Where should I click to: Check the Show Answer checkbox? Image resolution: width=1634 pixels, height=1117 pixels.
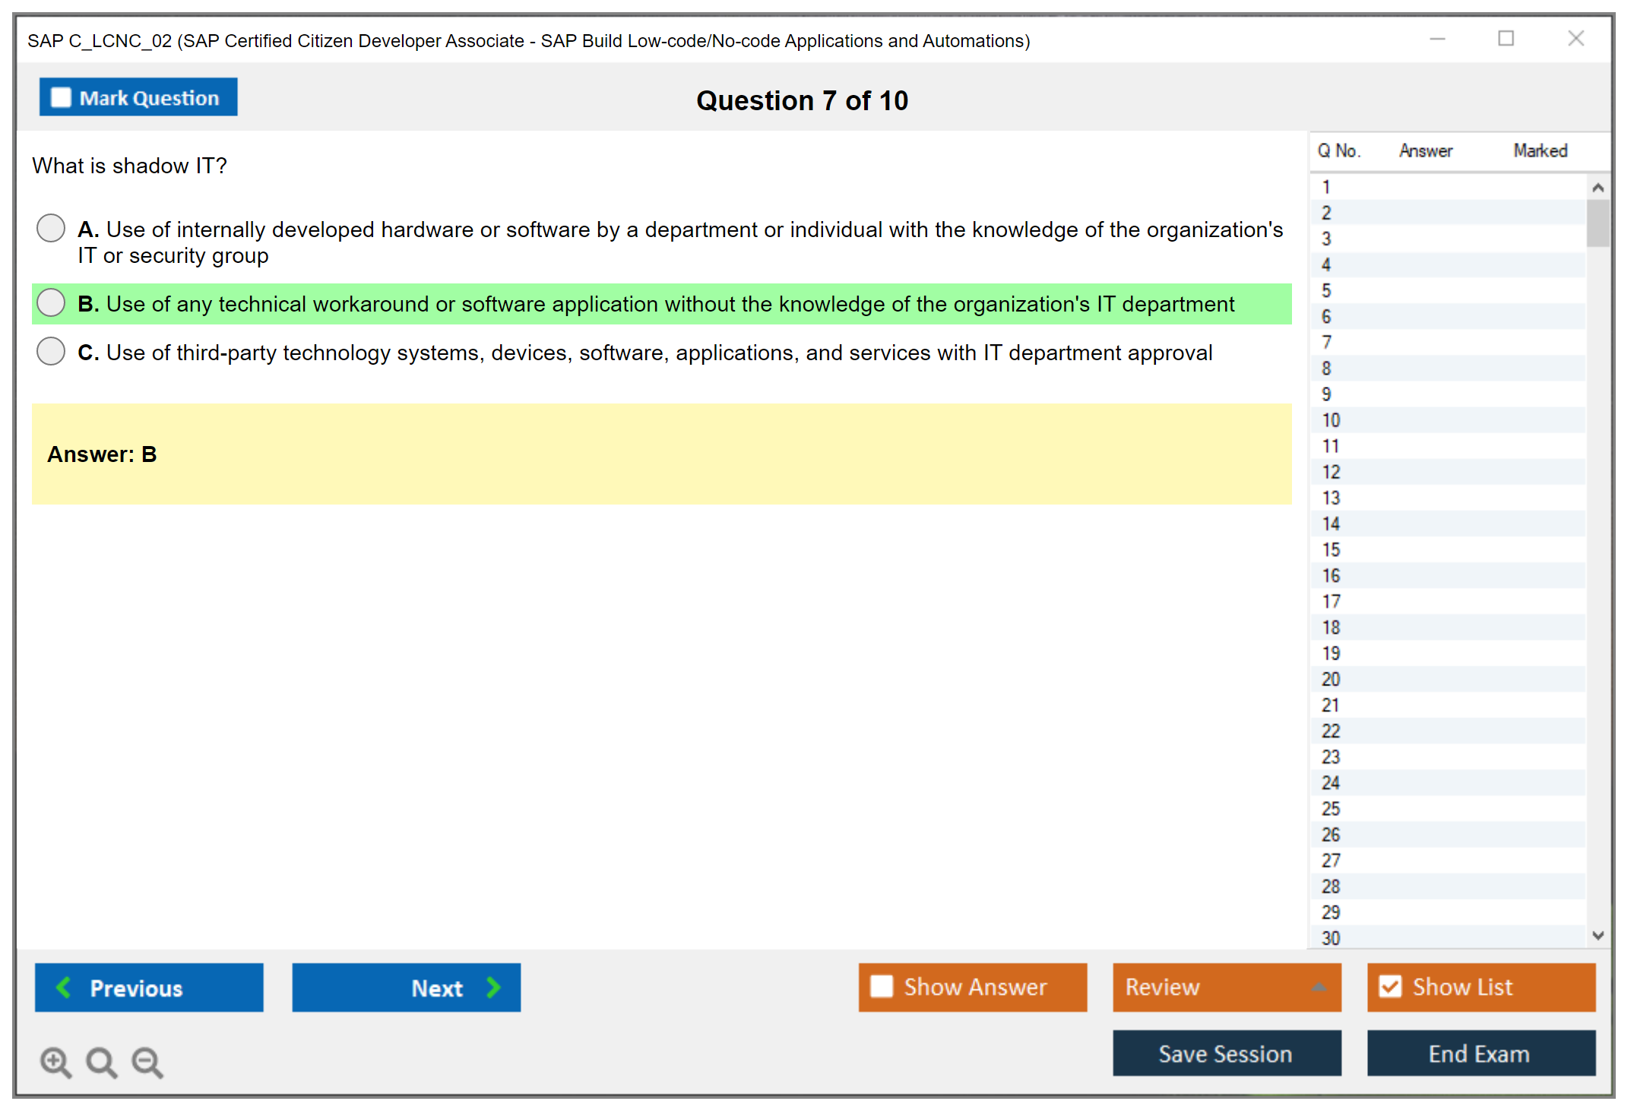[882, 986]
